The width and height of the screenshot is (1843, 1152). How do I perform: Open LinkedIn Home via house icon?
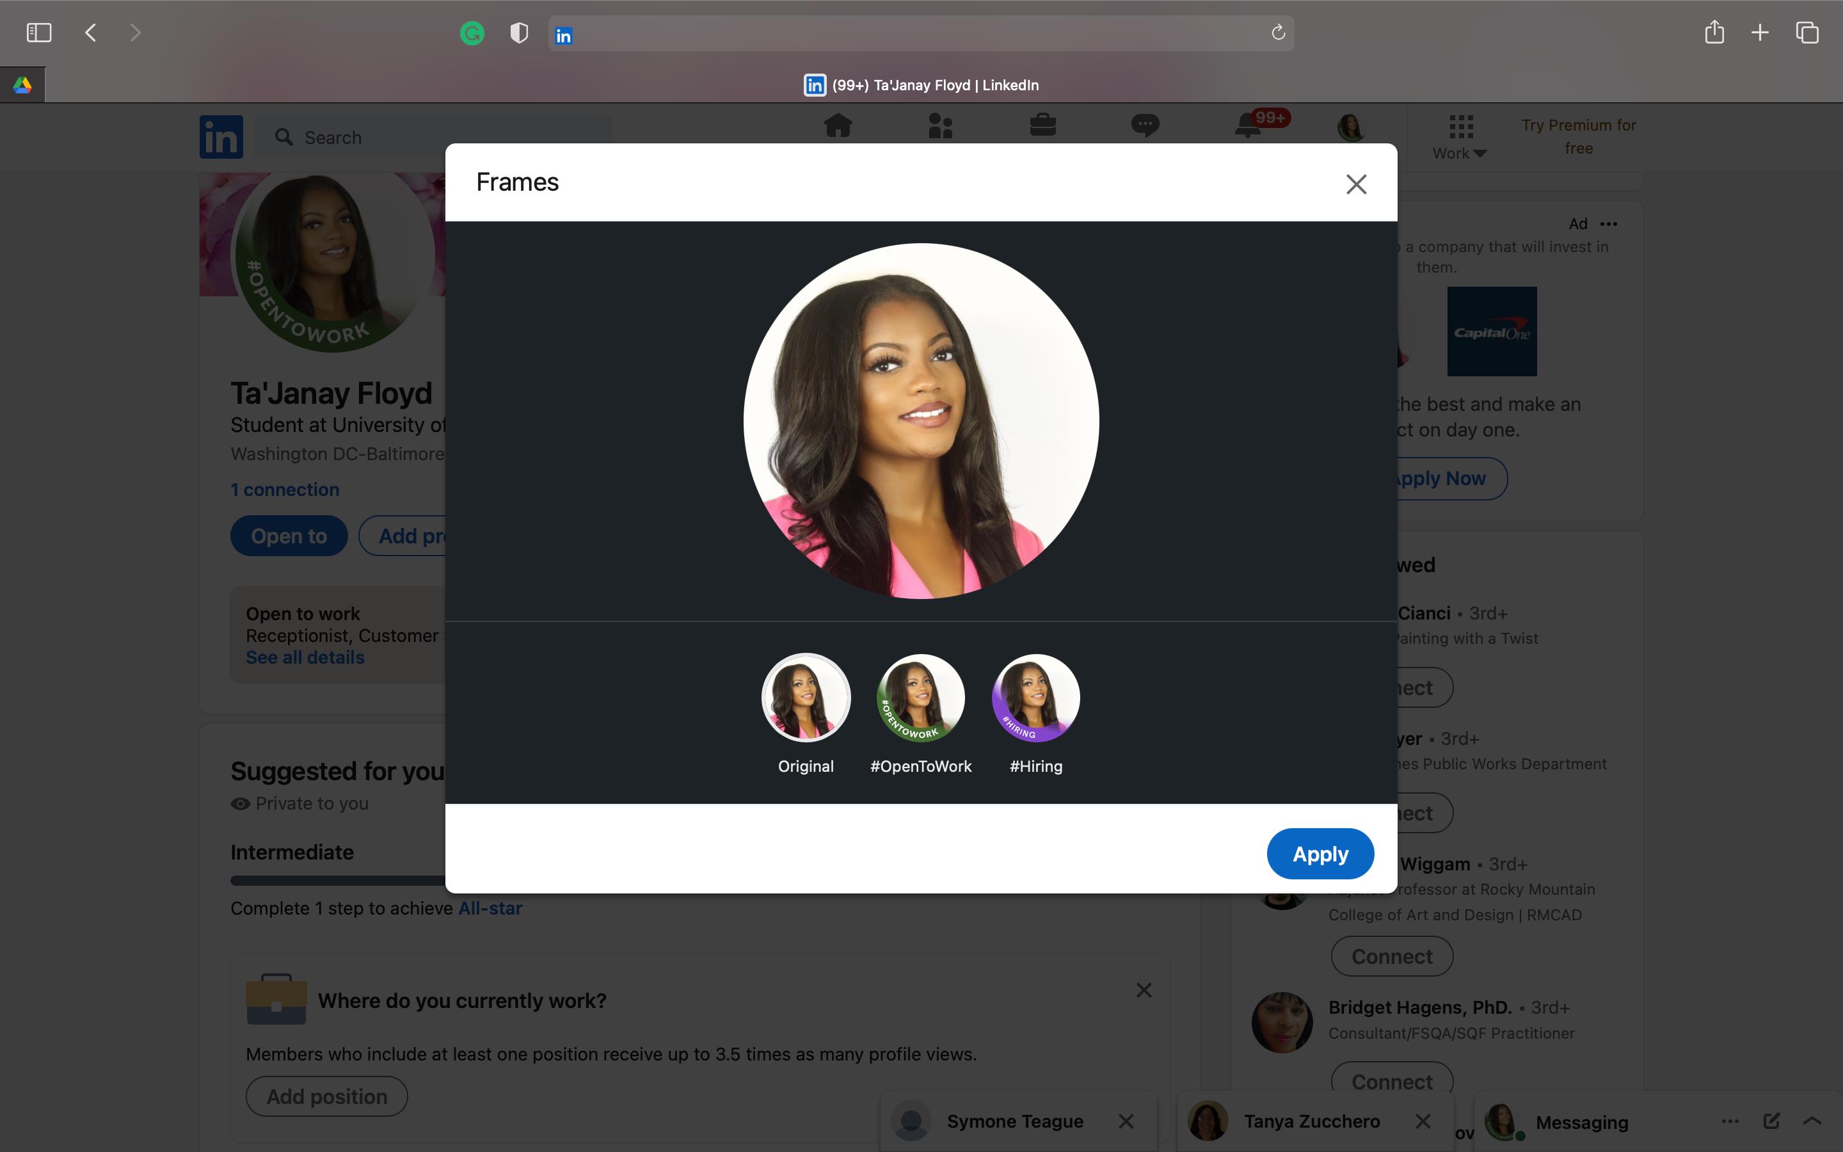(838, 125)
